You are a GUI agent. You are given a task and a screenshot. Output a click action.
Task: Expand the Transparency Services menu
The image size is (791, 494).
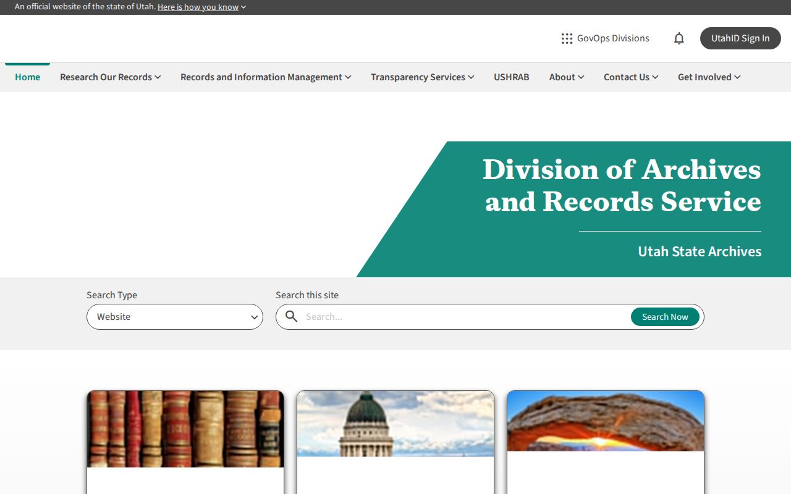pyautogui.click(x=423, y=77)
